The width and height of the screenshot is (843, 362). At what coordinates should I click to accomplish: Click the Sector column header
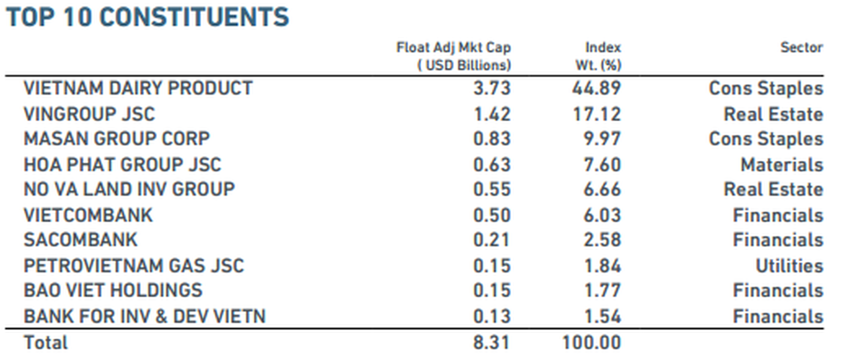pyautogui.click(x=801, y=47)
